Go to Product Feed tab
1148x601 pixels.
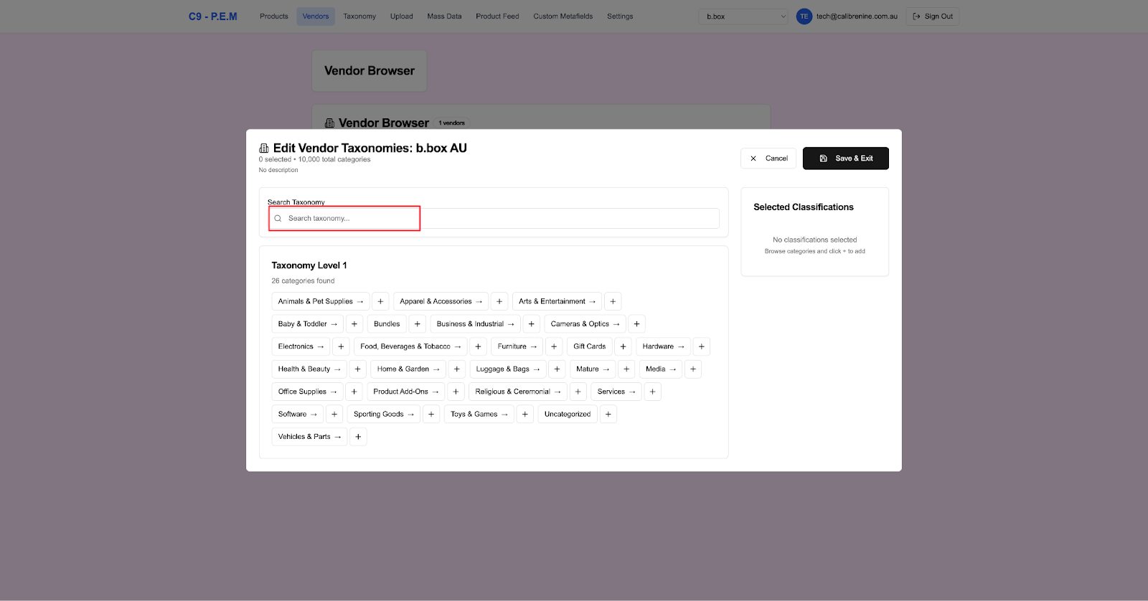coord(497,16)
